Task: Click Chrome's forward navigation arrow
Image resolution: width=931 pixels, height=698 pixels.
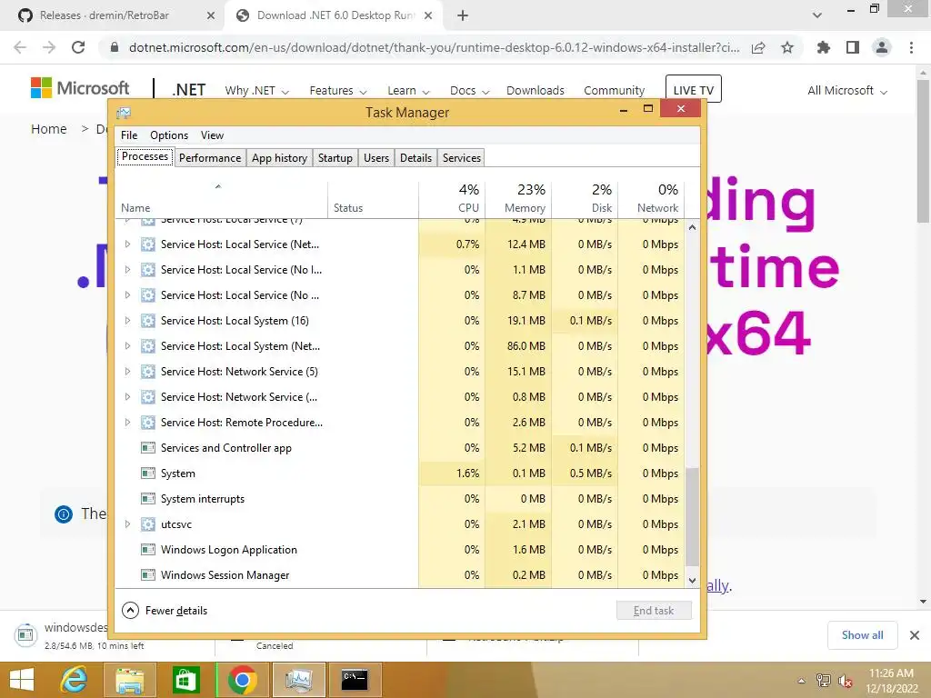Action: (49, 47)
